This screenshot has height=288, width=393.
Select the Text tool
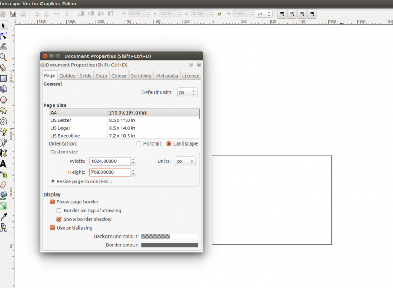pos(3,163)
